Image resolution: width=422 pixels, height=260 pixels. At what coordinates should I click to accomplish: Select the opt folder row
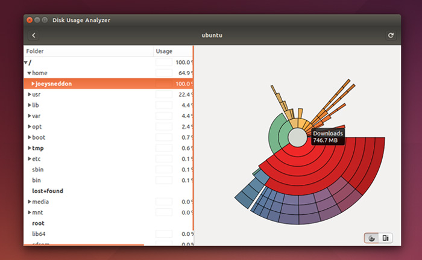pos(90,126)
